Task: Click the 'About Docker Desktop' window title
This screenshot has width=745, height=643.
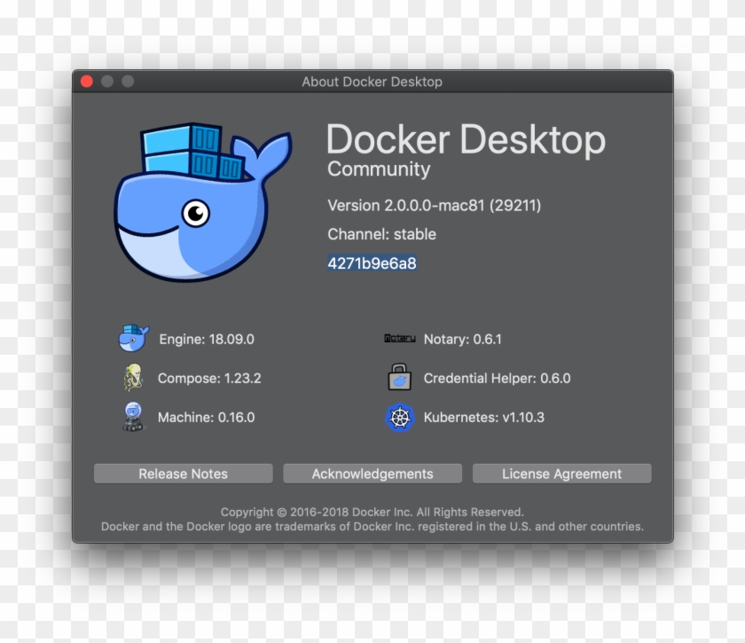Action: (x=372, y=82)
